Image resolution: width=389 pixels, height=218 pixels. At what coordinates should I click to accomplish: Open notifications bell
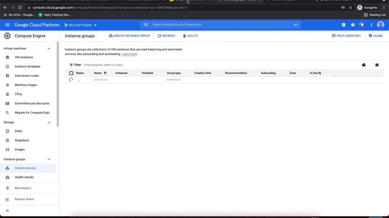coord(362,25)
